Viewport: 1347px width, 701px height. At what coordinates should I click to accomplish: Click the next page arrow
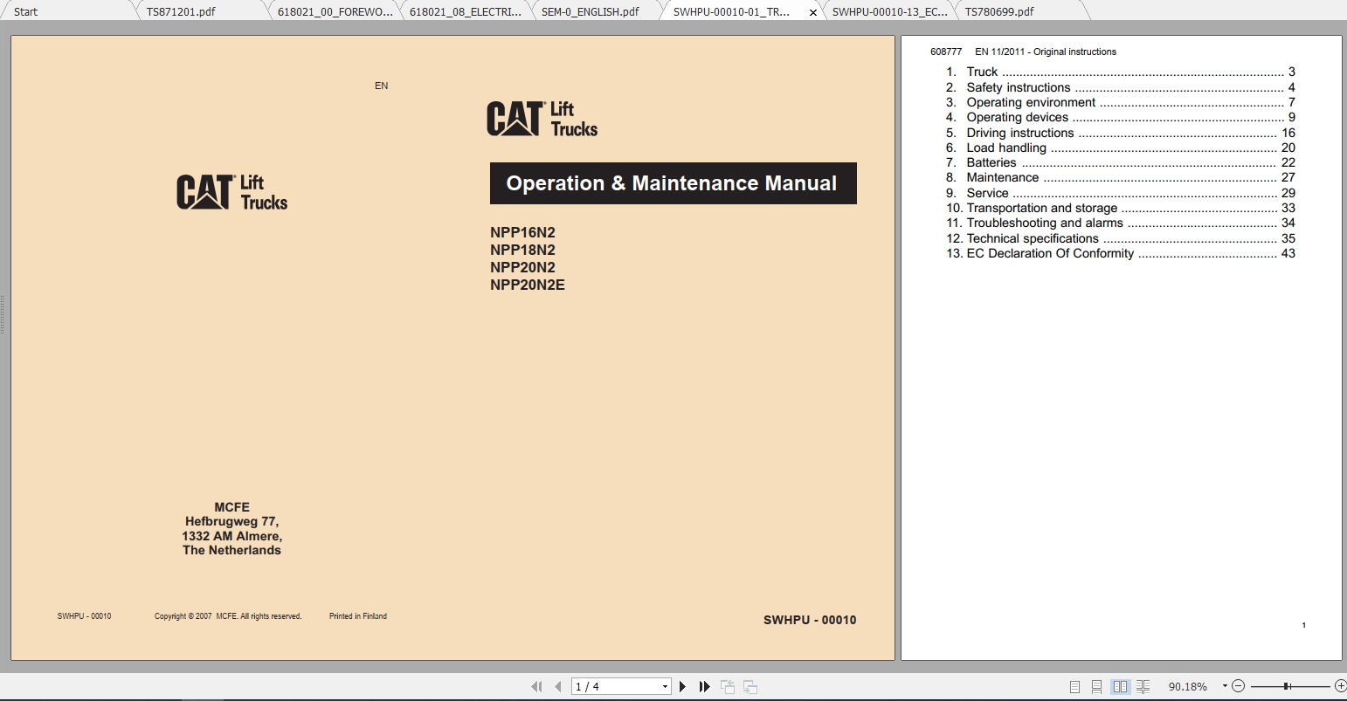click(683, 687)
